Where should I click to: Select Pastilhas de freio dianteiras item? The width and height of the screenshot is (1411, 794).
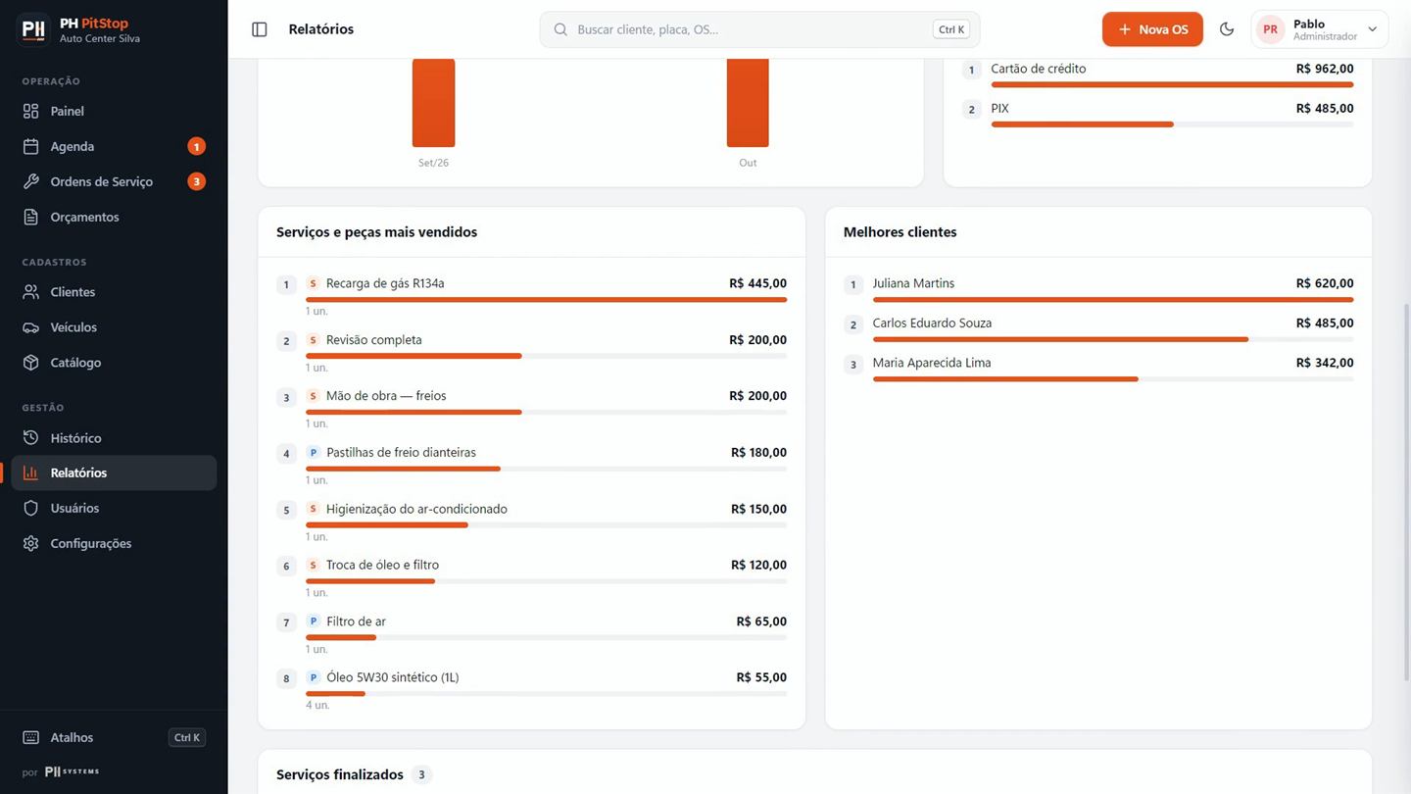tap(531, 466)
